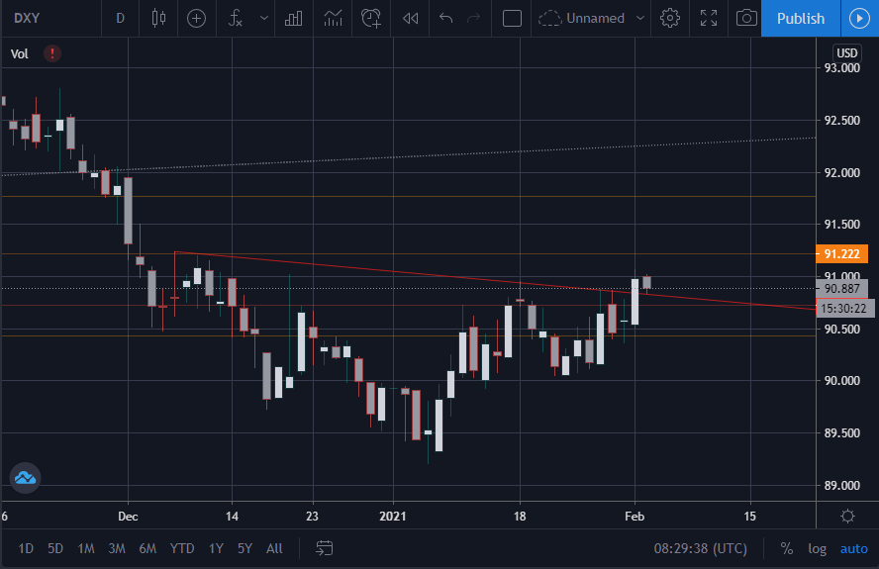Viewport: 879px width, 569px height.
Task: Click the 90.887 current price label
Action: (842, 289)
